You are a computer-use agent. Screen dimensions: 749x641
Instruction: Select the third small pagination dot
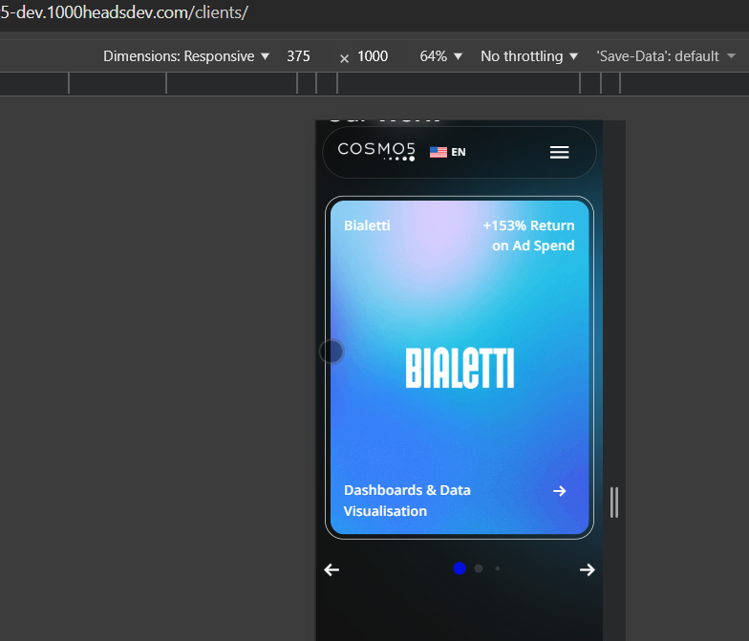[497, 568]
